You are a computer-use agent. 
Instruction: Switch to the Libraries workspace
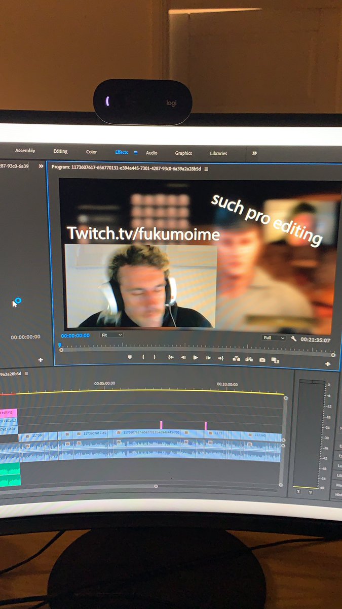click(218, 153)
